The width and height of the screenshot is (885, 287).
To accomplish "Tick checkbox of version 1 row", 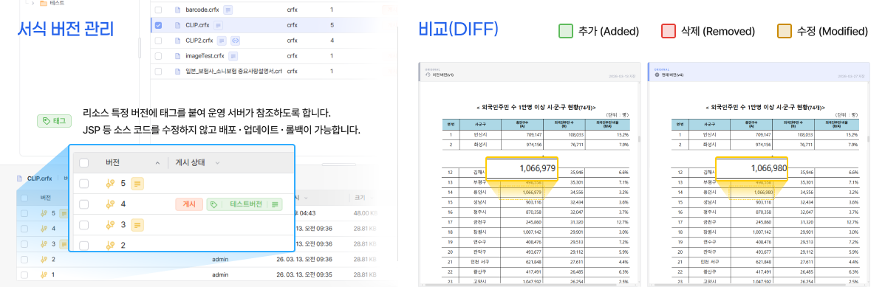I will (x=24, y=274).
